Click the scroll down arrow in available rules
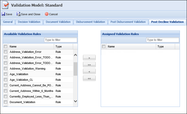Screen dimensions: 187x114 point(76,101)
